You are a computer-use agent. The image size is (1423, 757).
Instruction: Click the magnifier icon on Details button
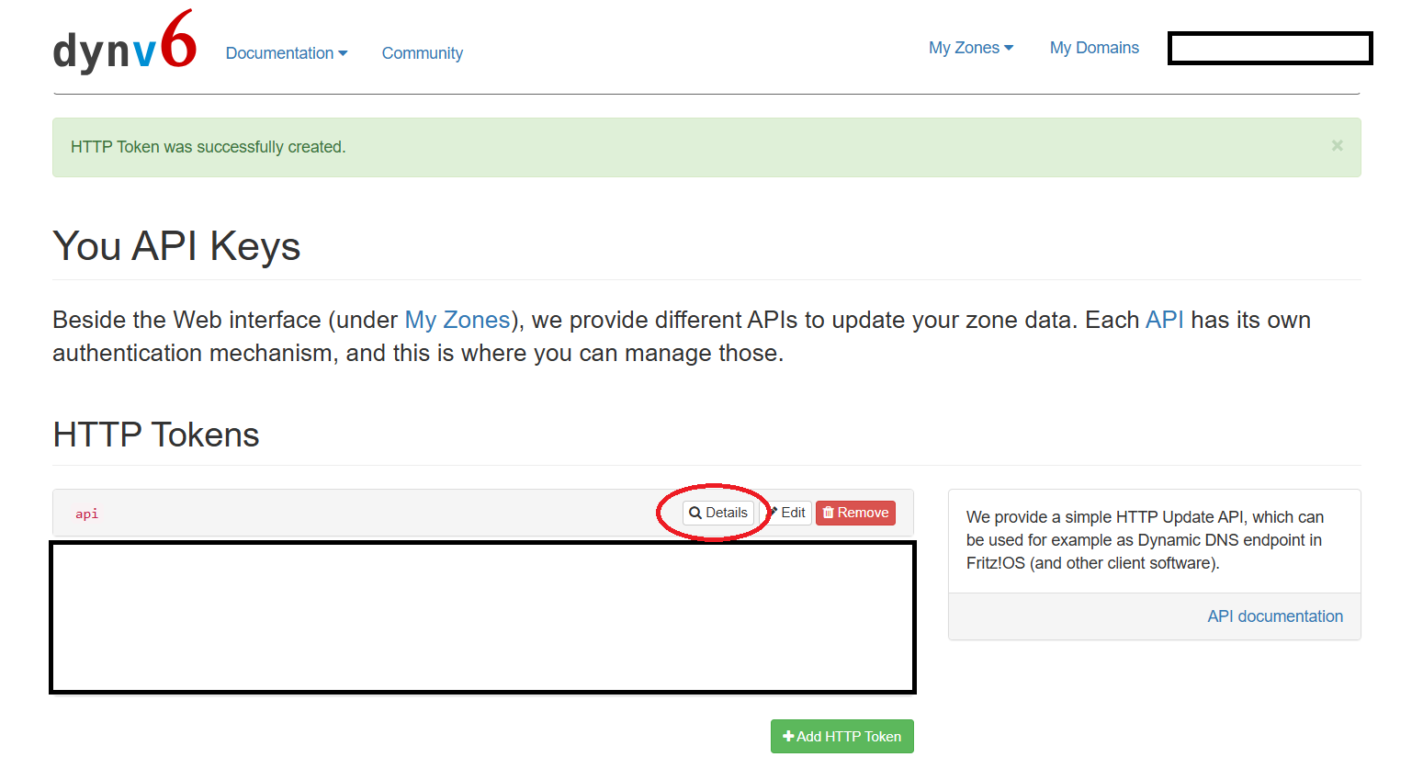tap(695, 513)
